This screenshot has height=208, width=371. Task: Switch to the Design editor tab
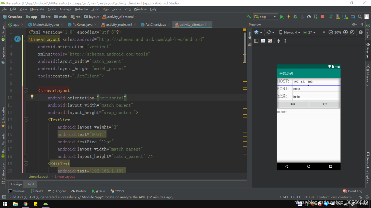click(x=16, y=184)
